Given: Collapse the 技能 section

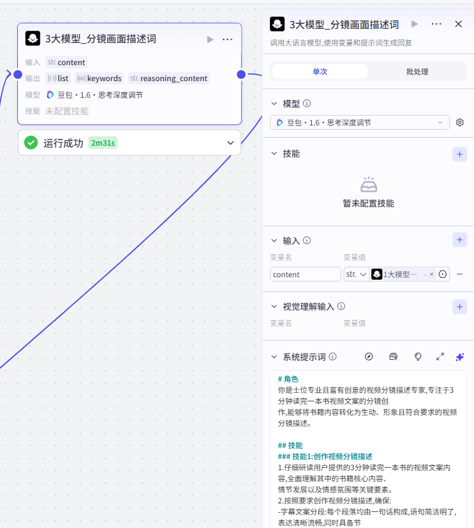Looking at the screenshot, I should pyautogui.click(x=274, y=154).
